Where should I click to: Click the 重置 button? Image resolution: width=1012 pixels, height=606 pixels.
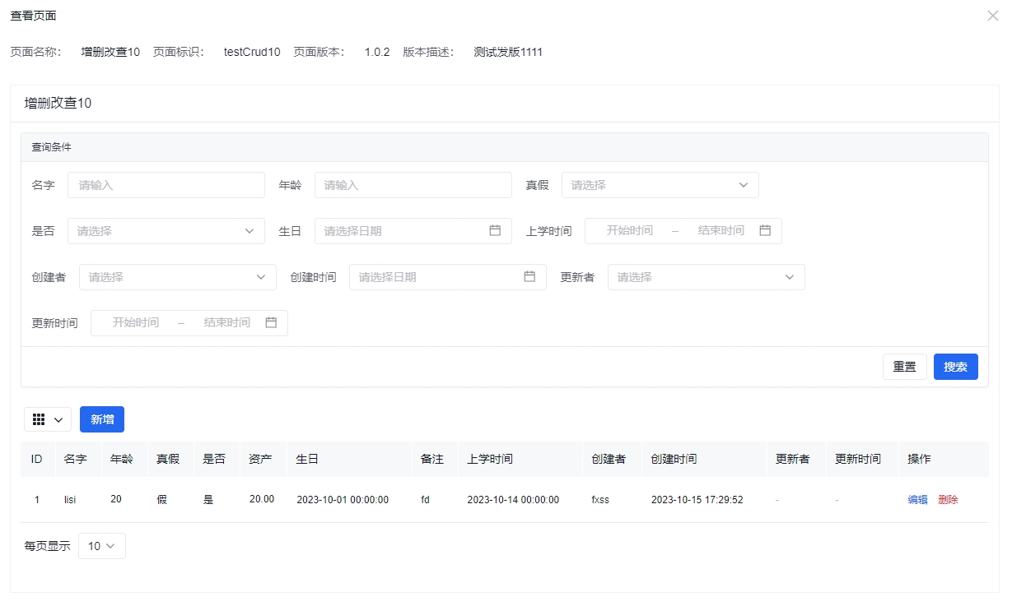(x=904, y=367)
